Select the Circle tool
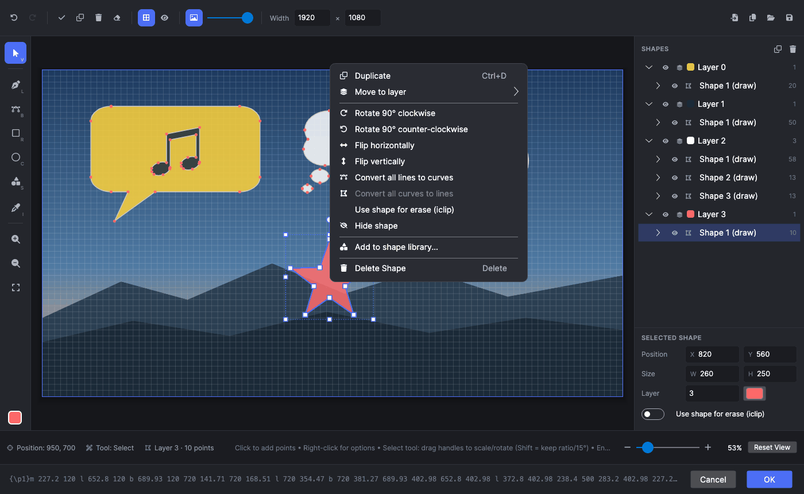The height and width of the screenshot is (494, 804). 16,157
